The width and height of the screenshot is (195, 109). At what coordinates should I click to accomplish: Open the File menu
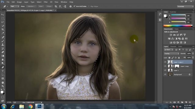point(8,2)
